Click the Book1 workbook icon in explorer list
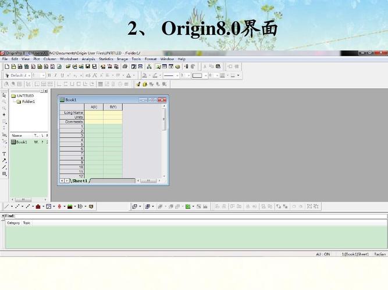The height and width of the screenshot is (290, 388). [x=13, y=142]
